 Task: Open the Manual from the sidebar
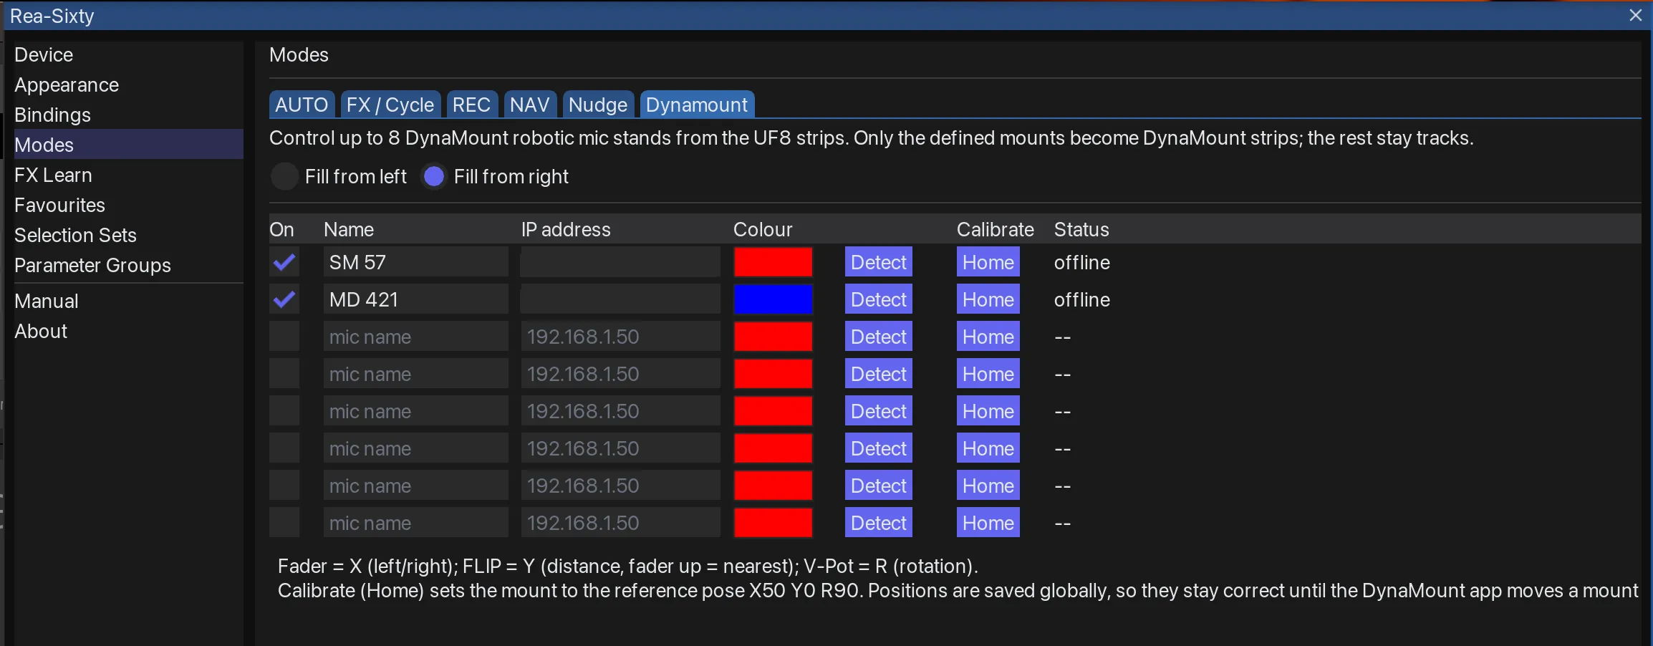(47, 302)
